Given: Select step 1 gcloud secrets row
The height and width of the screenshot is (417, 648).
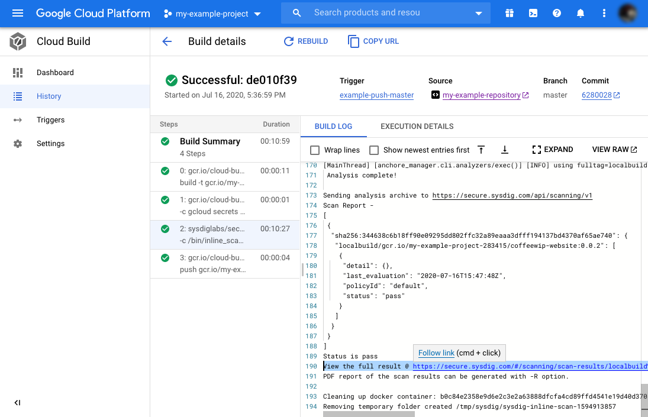Looking at the screenshot, I should (225, 206).
